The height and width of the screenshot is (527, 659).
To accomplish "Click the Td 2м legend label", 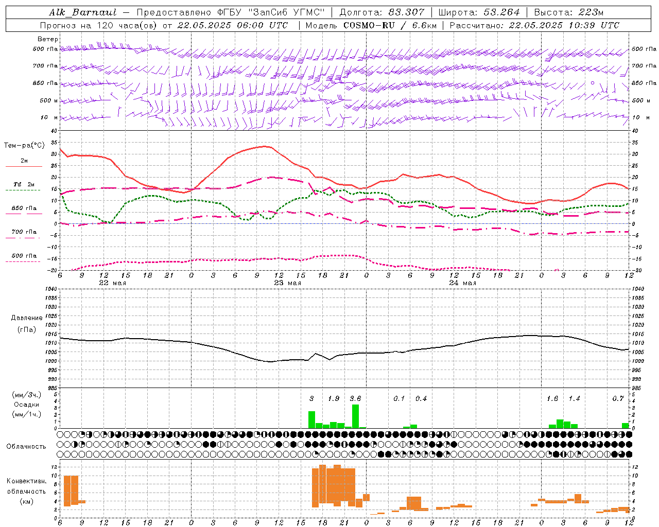I will pos(24,184).
